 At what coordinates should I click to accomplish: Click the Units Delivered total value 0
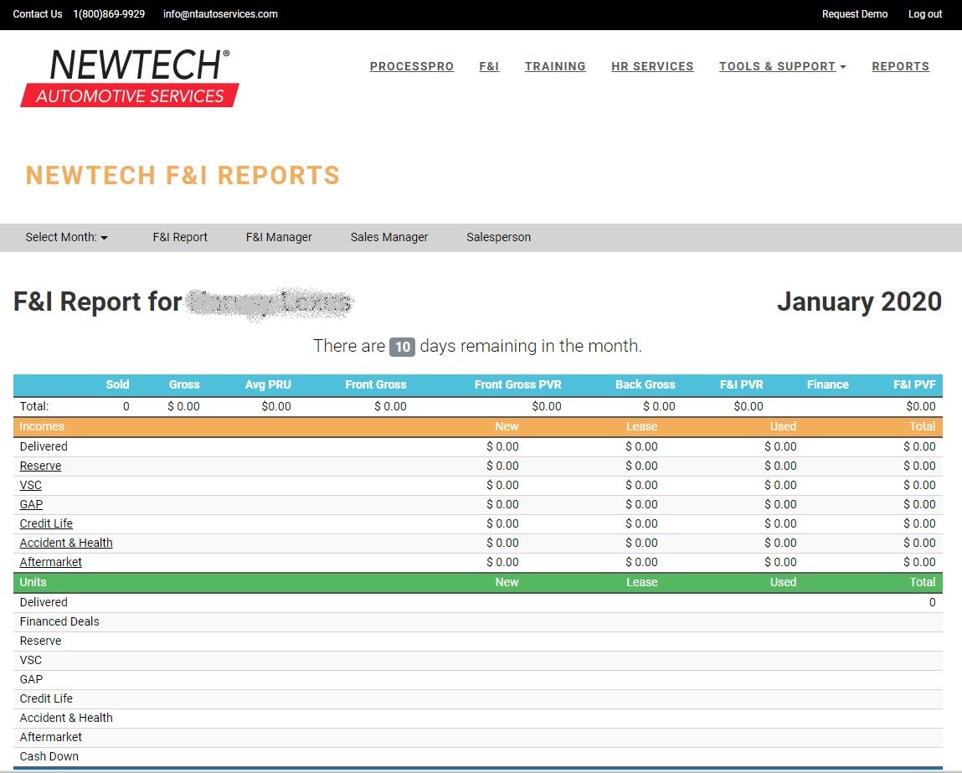click(x=932, y=602)
